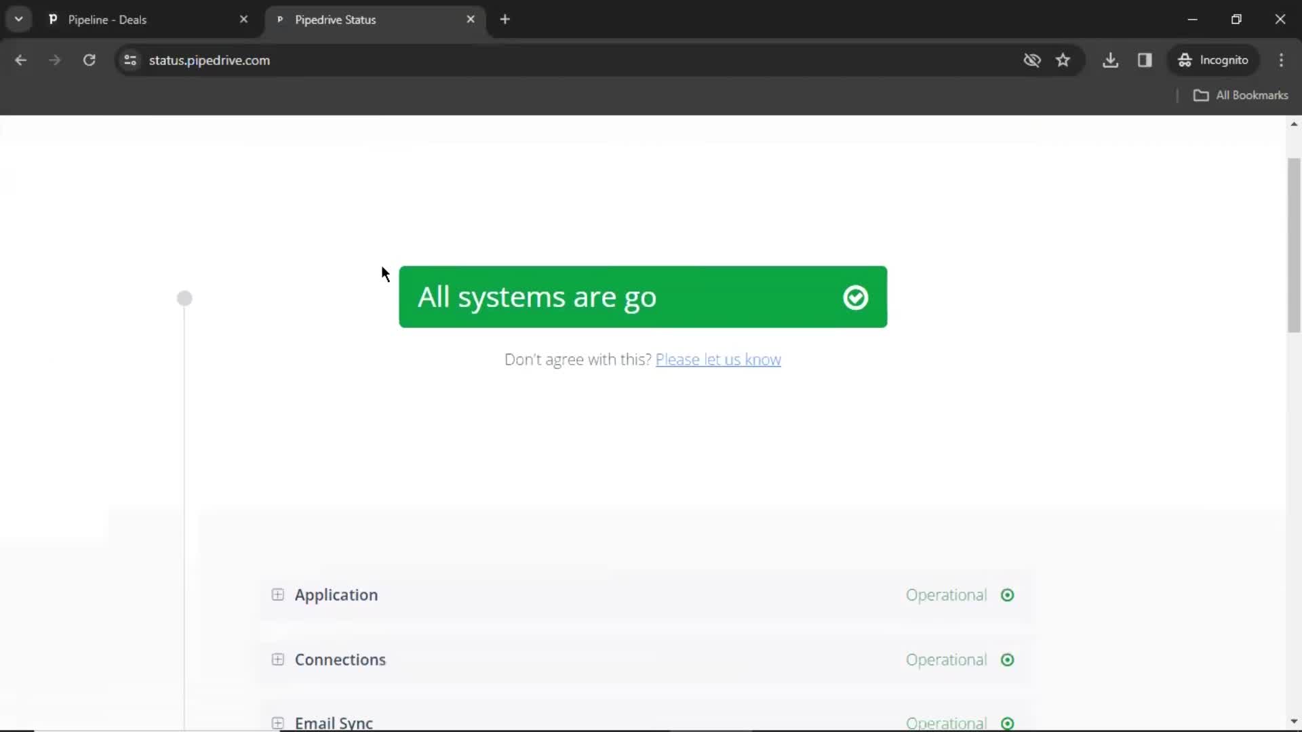Toggle the browser side panel

(x=1145, y=60)
